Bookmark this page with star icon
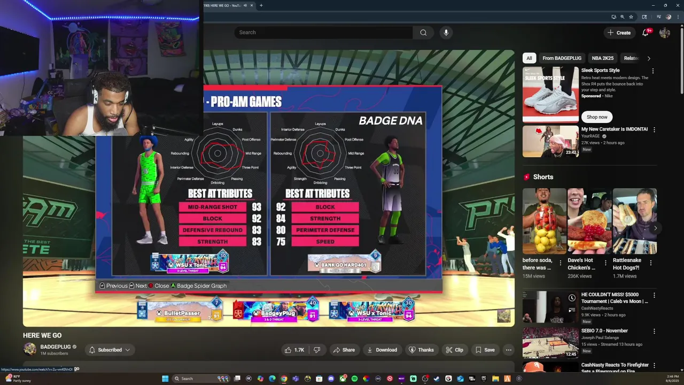684x385 pixels. (x=631, y=17)
